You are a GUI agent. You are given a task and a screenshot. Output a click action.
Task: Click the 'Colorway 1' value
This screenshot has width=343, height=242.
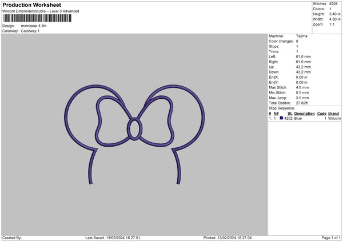[x=30, y=31]
